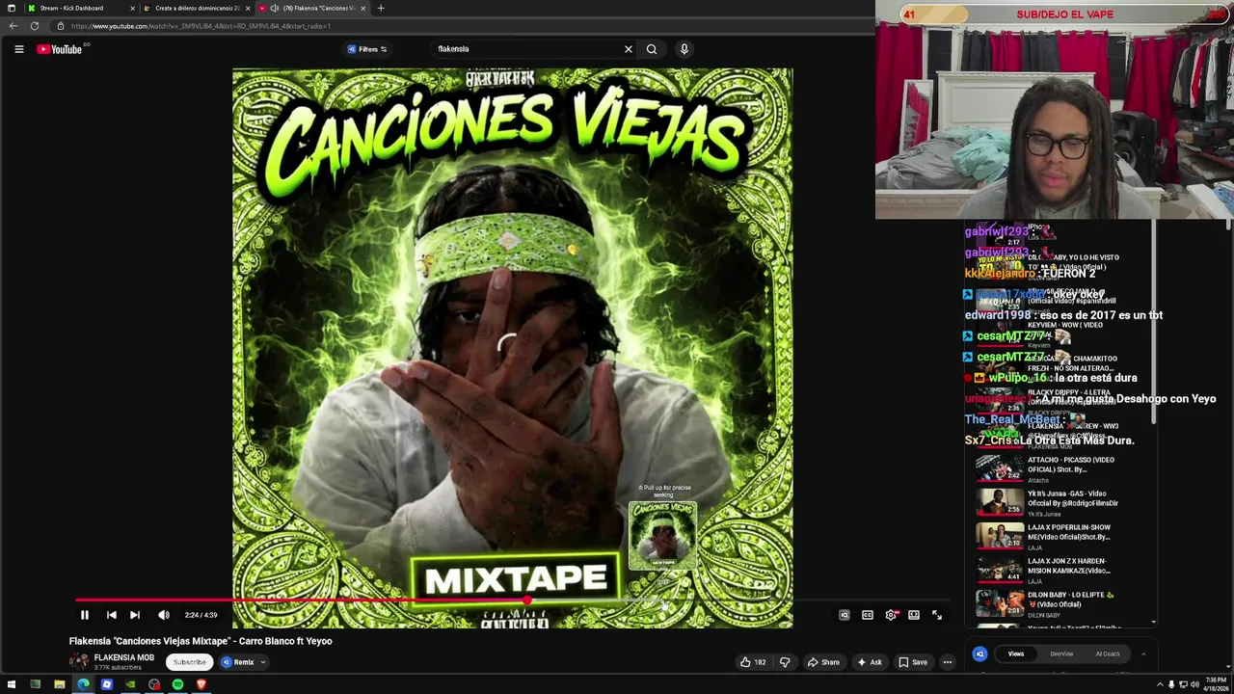
Task: Open the system volume tray icon
Action: pos(1194,684)
